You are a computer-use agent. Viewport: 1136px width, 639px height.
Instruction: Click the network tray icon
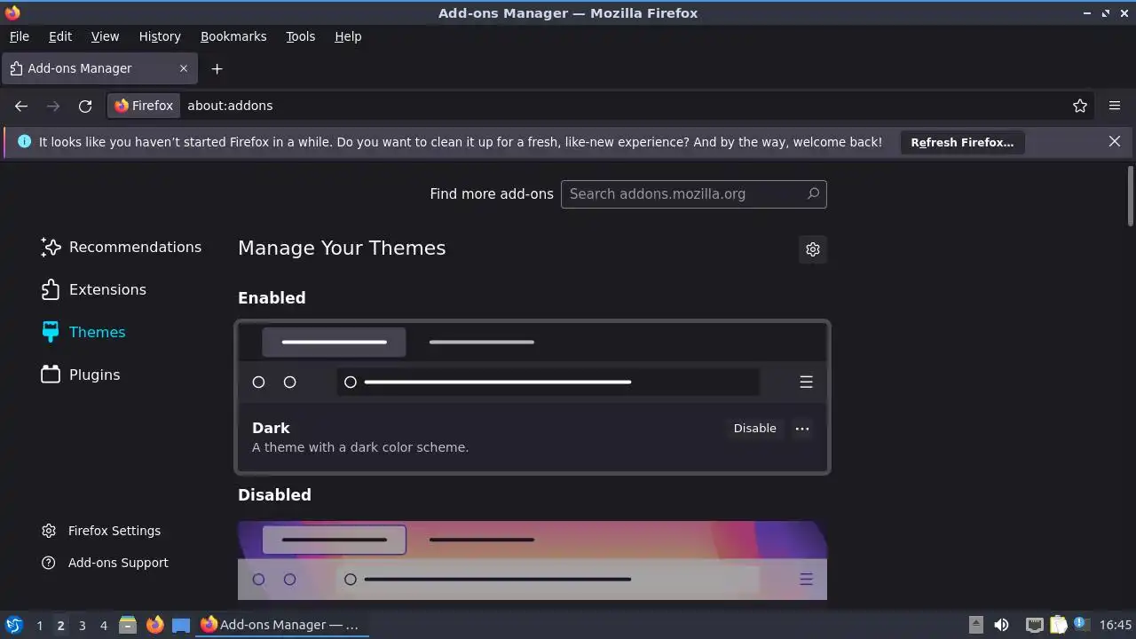[1034, 625]
